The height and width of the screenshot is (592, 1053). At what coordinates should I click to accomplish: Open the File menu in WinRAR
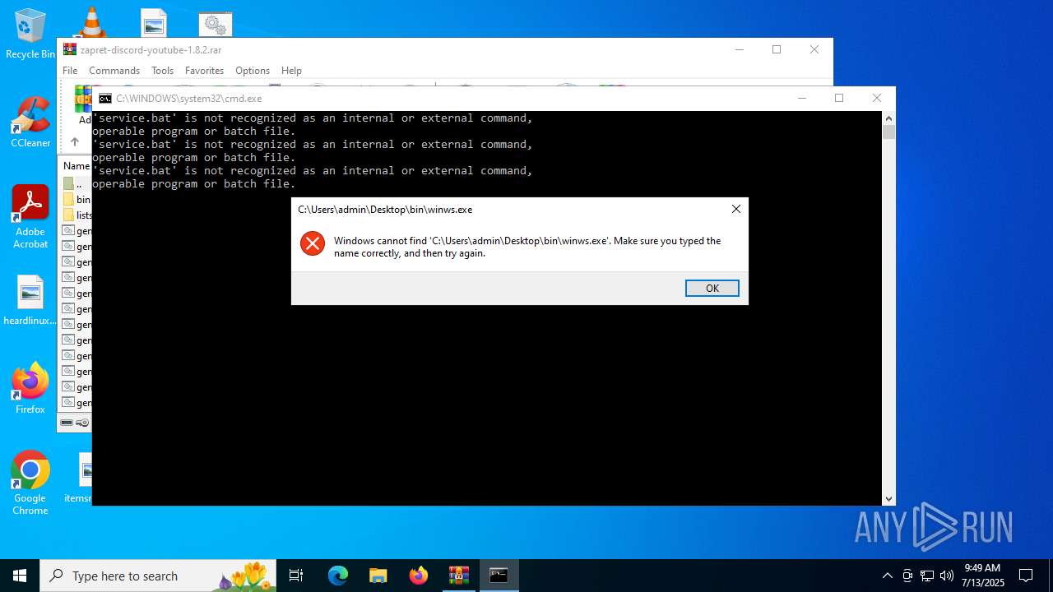pyautogui.click(x=70, y=71)
